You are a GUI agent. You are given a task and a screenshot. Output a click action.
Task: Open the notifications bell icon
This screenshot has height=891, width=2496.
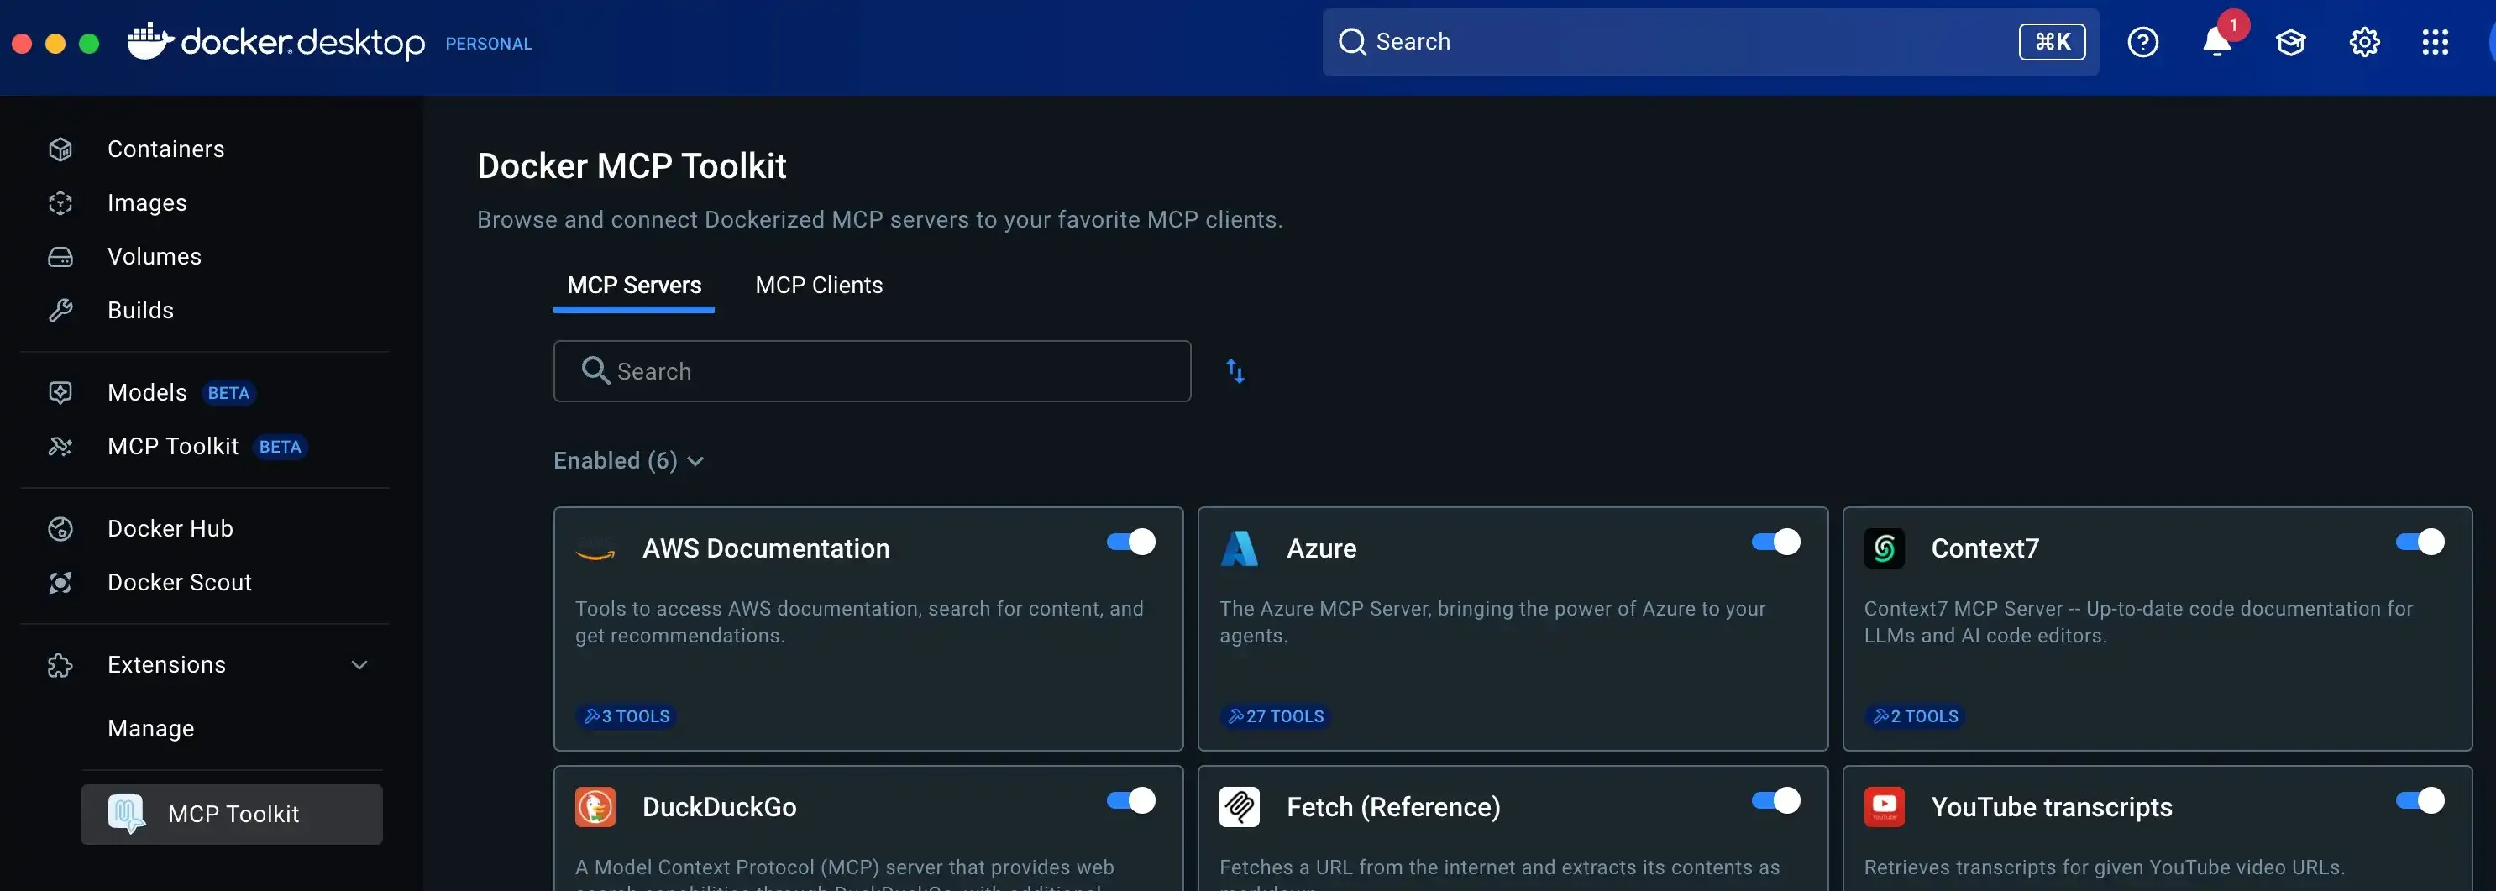click(2217, 43)
